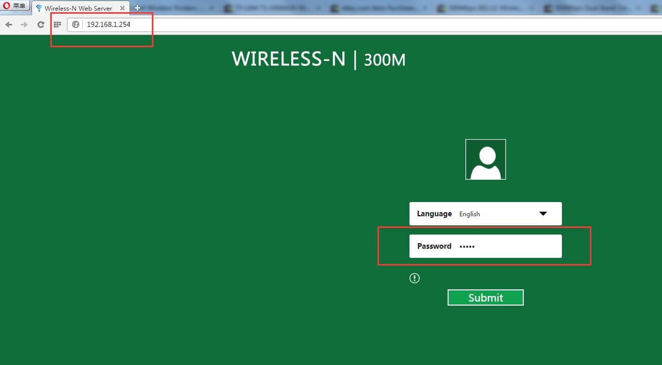This screenshot has height=365, width=662.
Task: Go back using the back arrow
Action: [x=9, y=24]
